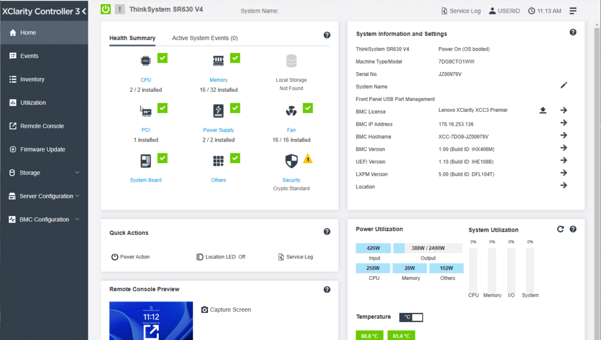Click Capture Screen button

pos(226,309)
